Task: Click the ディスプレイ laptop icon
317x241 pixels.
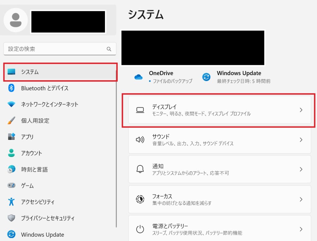Action: click(140, 110)
